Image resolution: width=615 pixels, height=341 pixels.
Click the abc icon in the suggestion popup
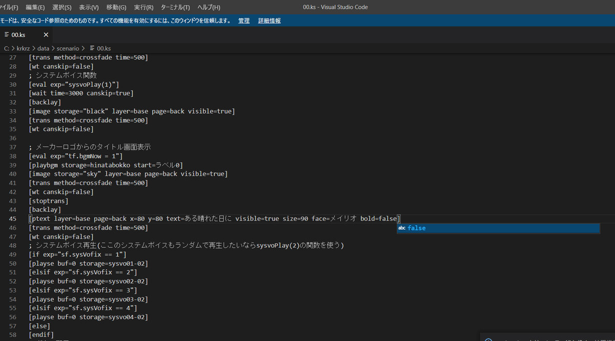[x=402, y=228]
